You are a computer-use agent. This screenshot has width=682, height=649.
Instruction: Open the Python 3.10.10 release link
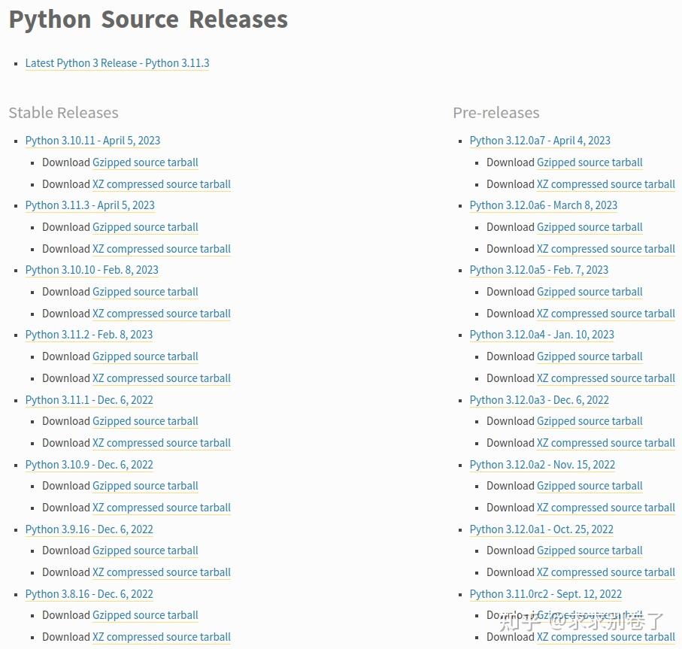pyautogui.click(x=92, y=270)
